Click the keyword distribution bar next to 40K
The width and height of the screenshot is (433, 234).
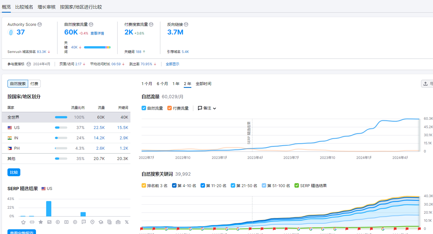(x=97, y=47)
